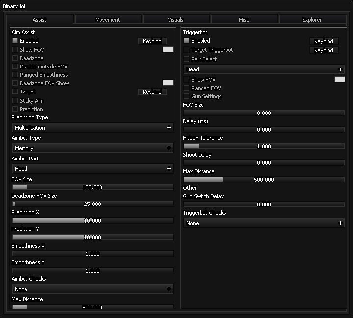Click the Triggerbot Show FOV color swatch
The image size is (353, 318).
pos(339,79)
